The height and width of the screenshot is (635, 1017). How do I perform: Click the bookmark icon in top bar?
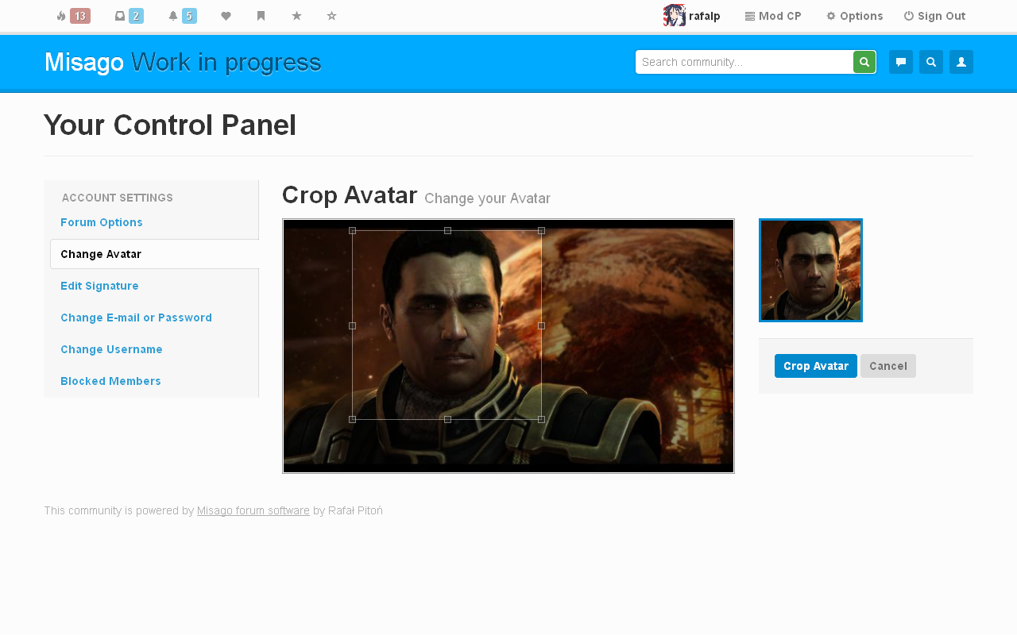[261, 16]
